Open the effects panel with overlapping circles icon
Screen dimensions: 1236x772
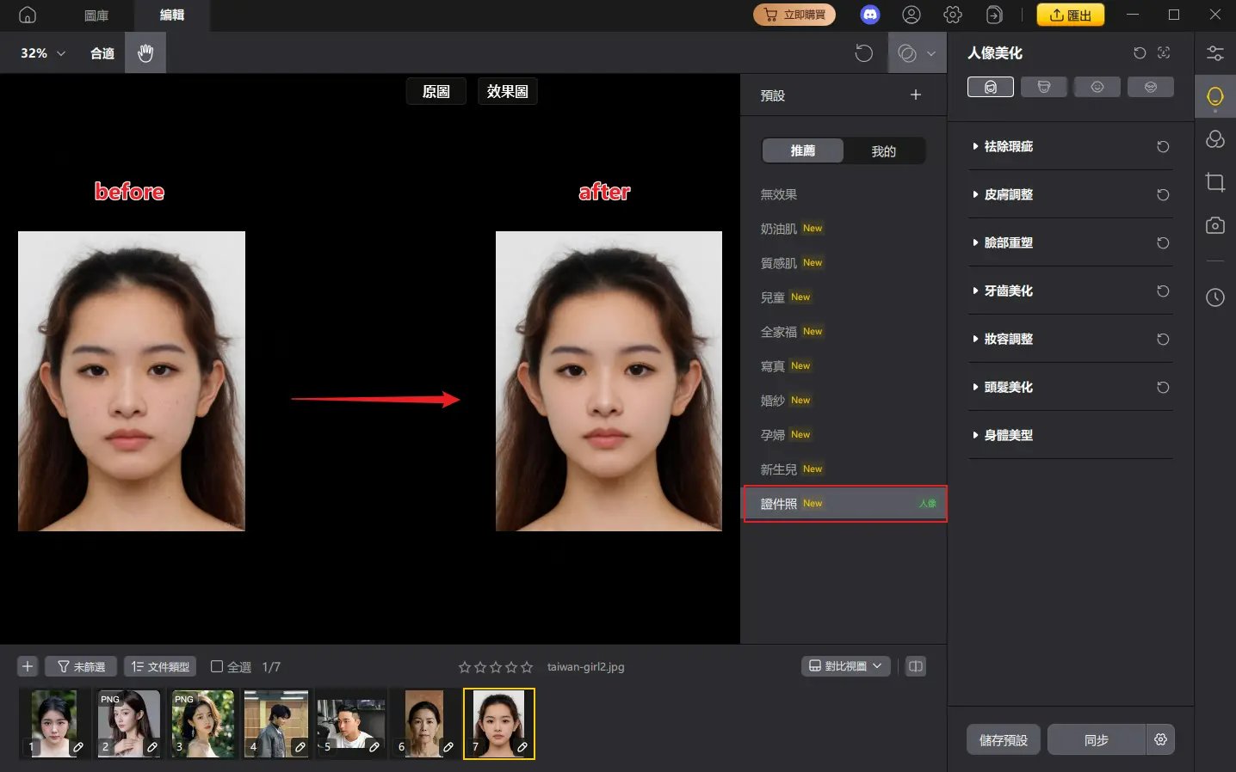tap(1215, 138)
